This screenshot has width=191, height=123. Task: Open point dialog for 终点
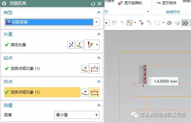[85, 93]
